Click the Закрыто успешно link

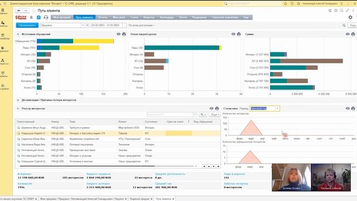pos(98,184)
